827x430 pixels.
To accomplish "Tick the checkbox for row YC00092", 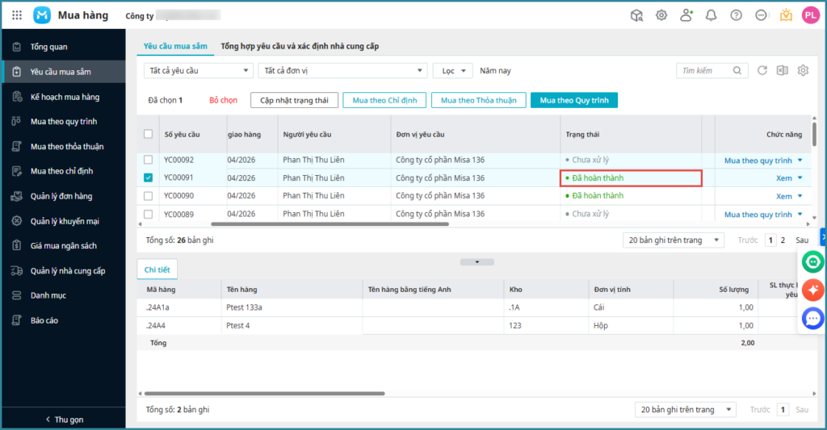I will [148, 160].
